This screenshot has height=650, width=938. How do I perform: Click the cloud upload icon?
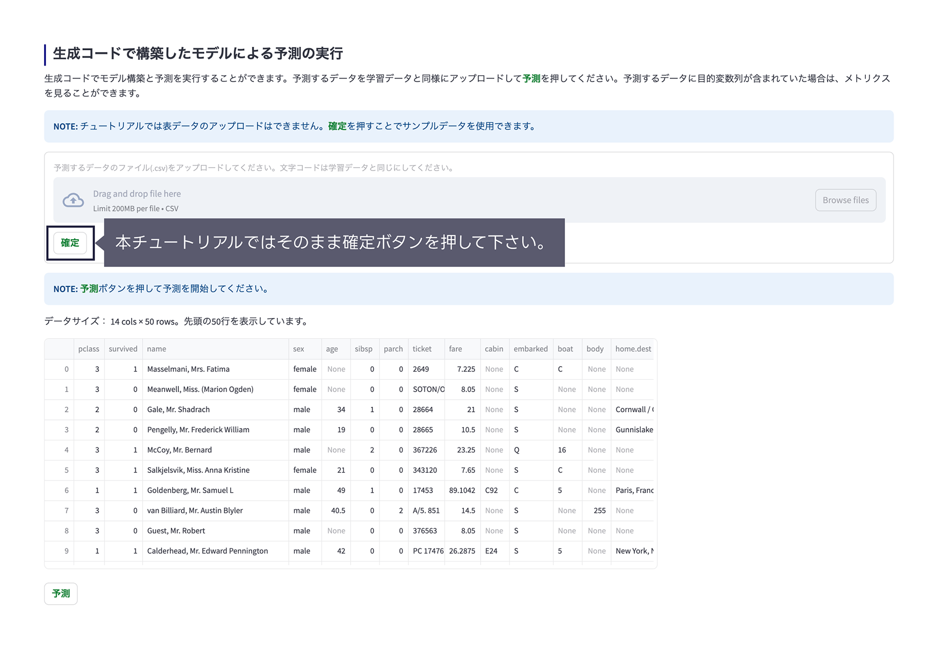point(73,200)
